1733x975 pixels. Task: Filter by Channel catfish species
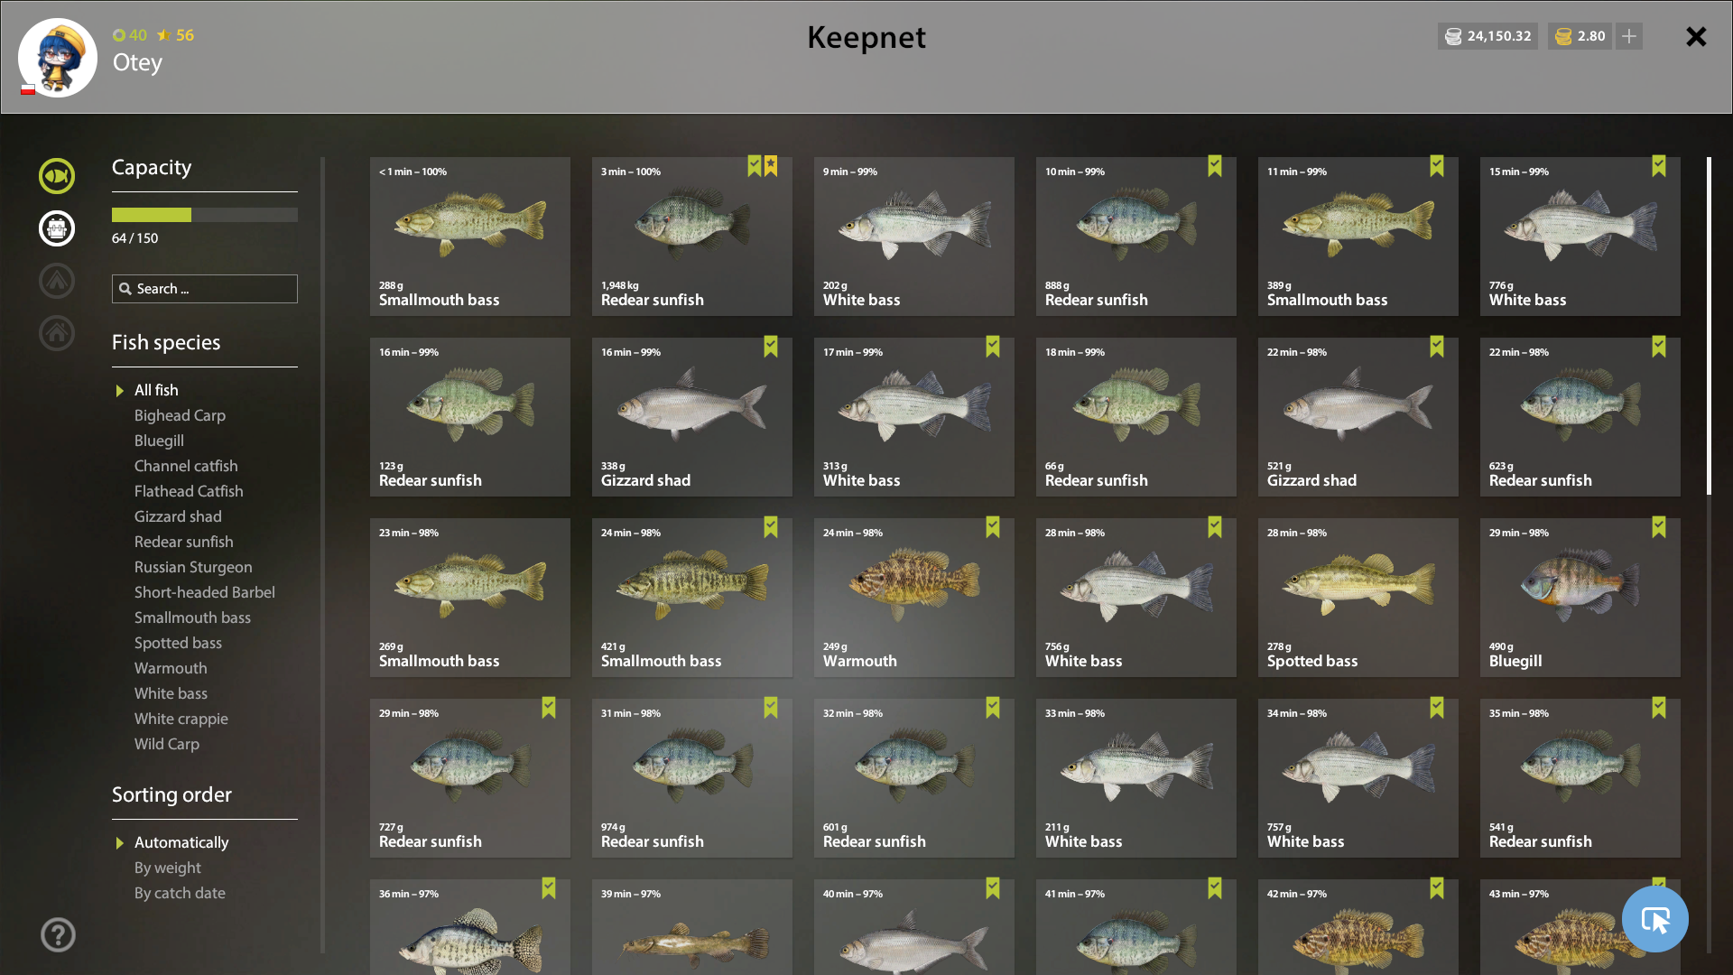186,466
